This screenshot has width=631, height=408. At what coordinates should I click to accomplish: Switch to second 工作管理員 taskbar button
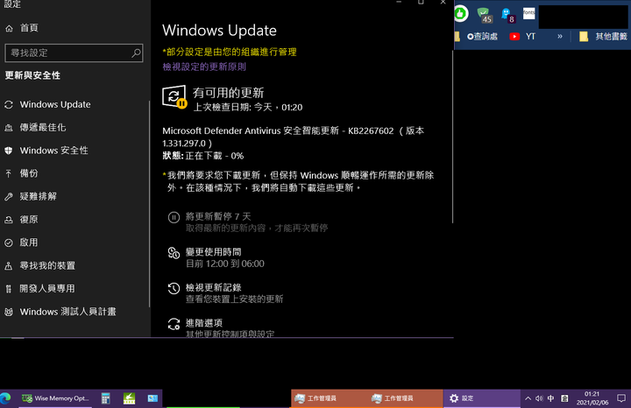[405, 398]
